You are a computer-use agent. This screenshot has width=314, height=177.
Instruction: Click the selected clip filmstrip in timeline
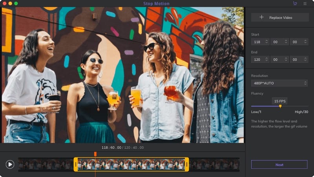131,164
